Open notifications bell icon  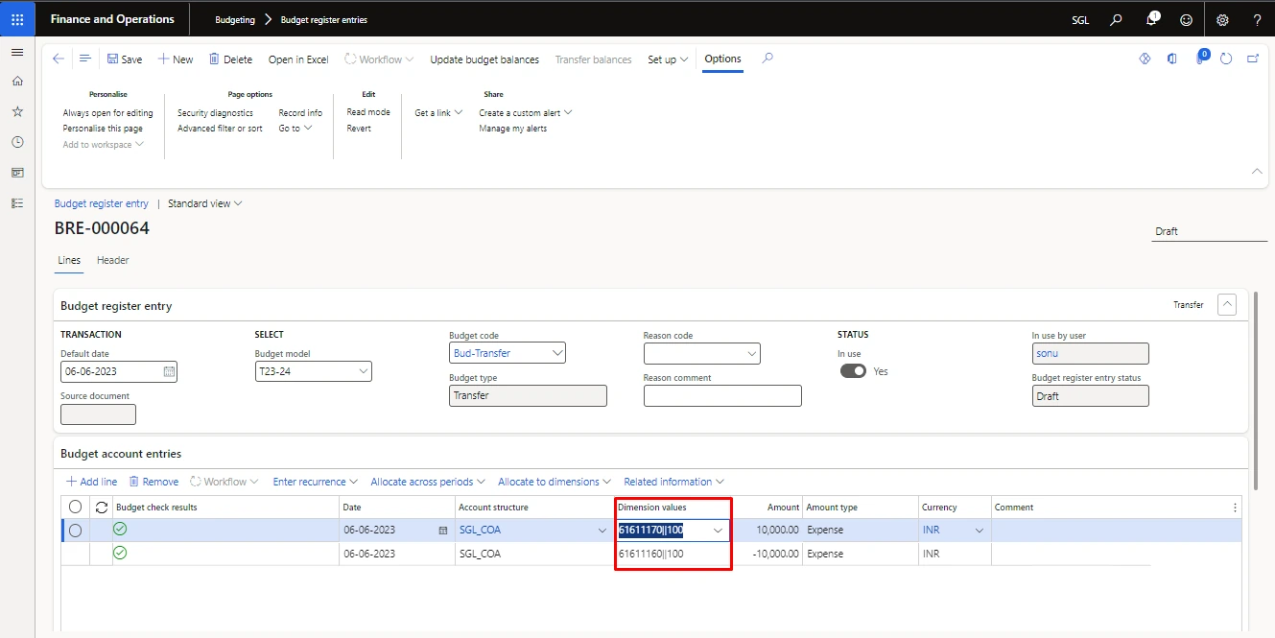pyautogui.click(x=1152, y=19)
